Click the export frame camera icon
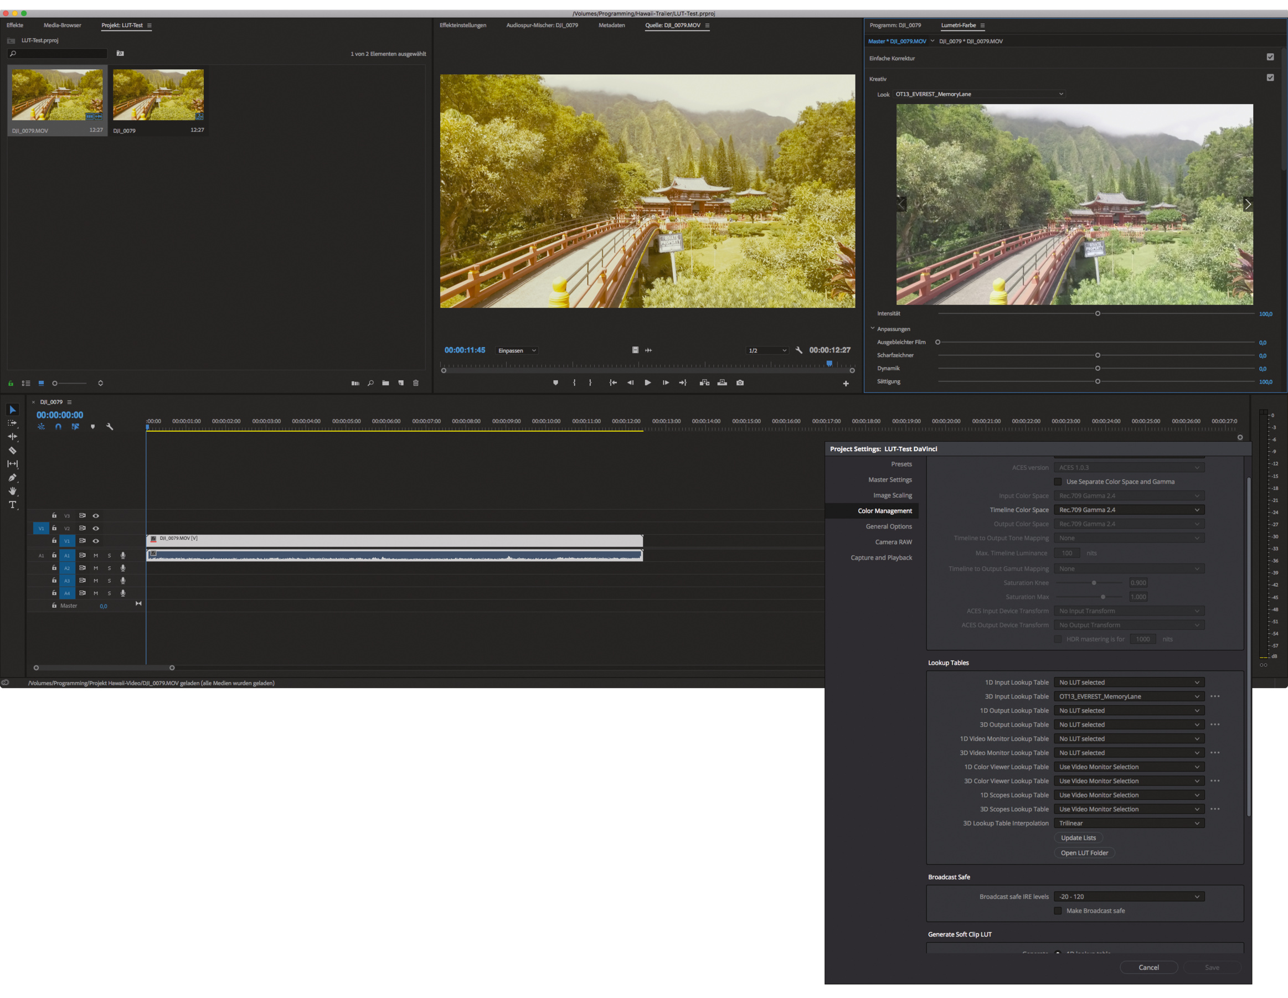Viewport: 1288px width, 998px height. (740, 382)
